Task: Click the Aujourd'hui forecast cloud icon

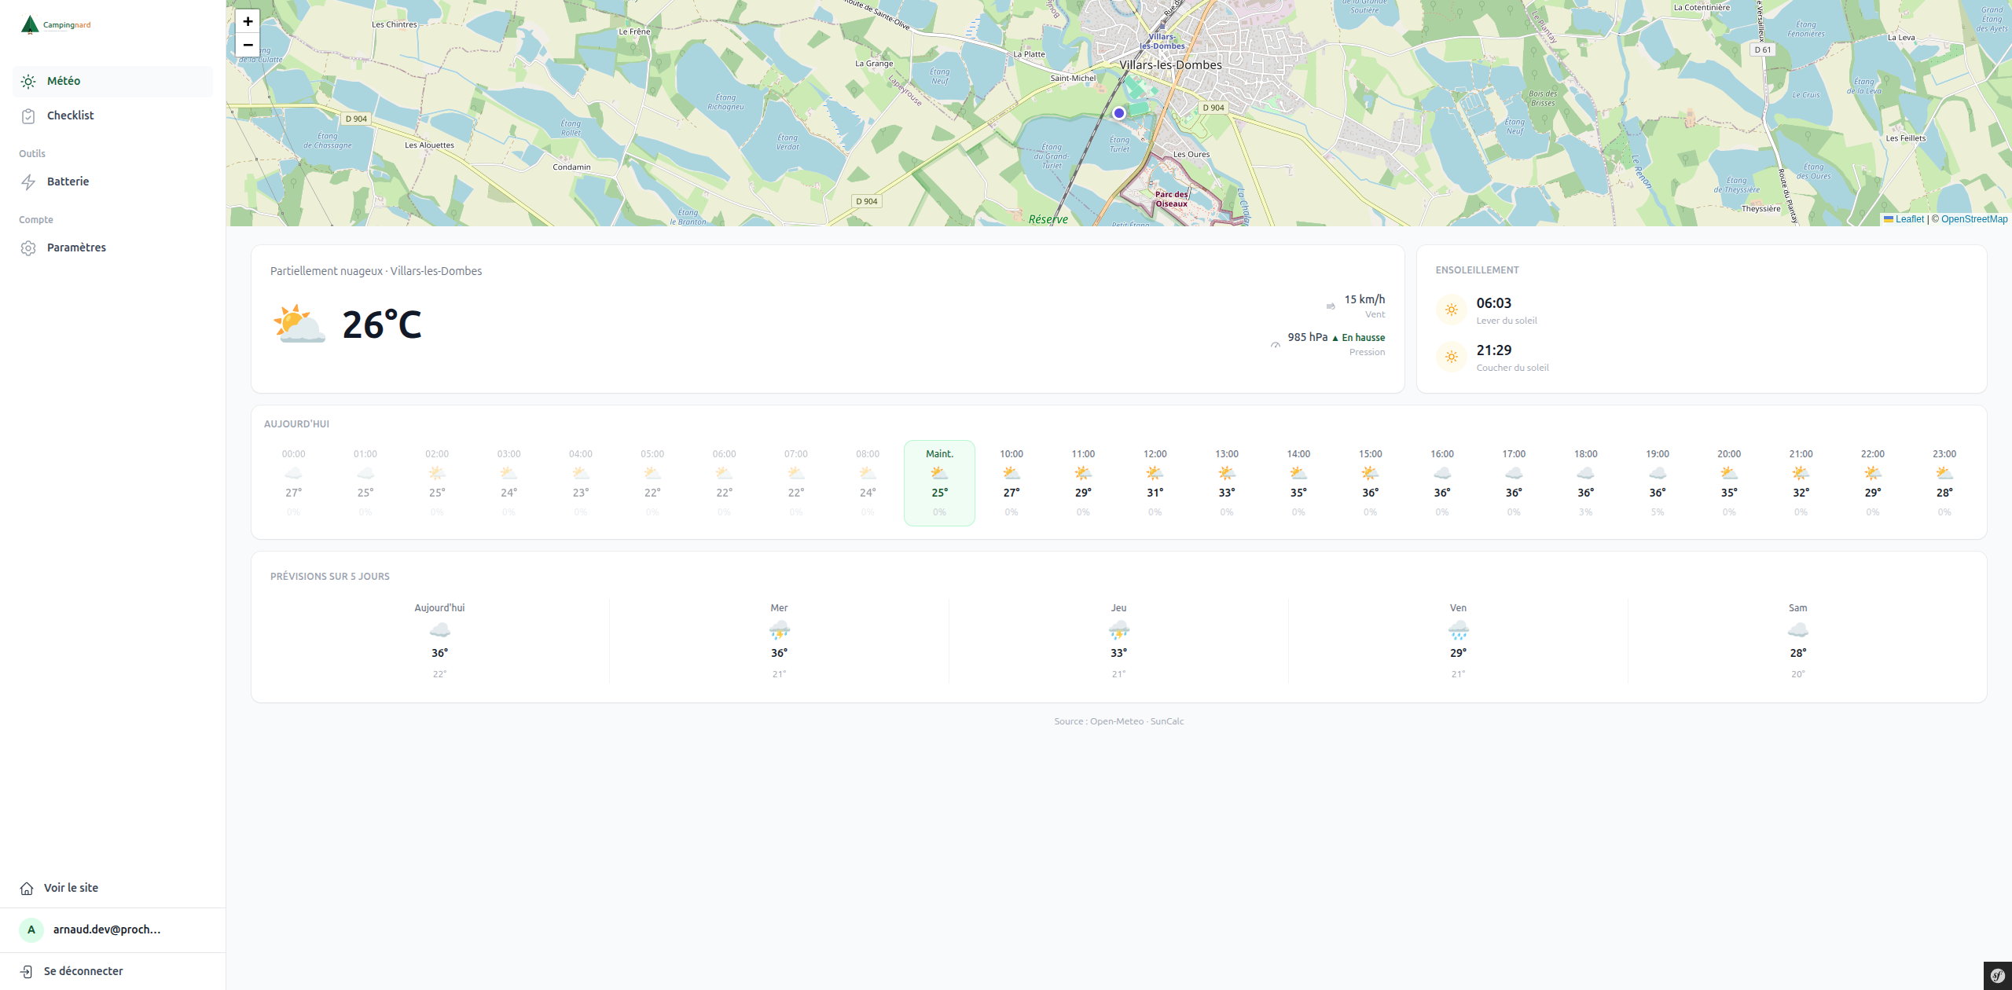Action: click(439, 630)
